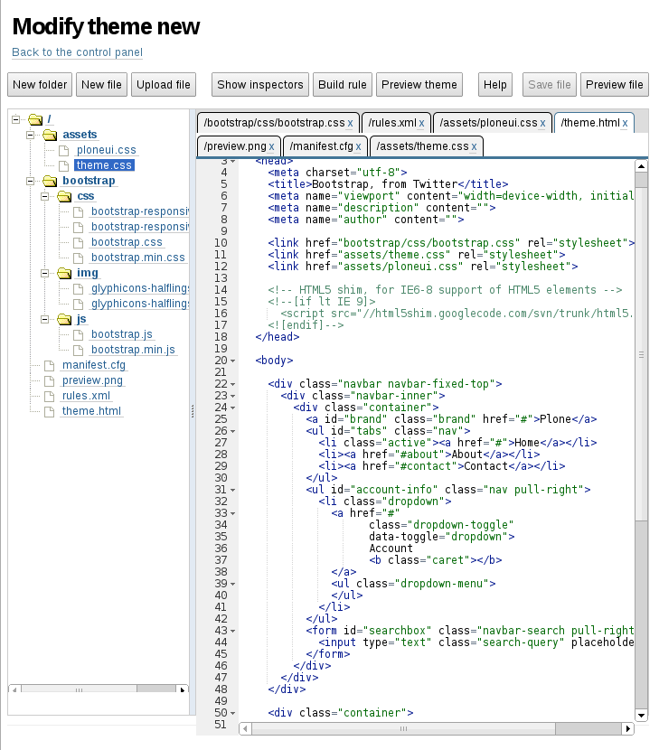Click the root folder icon
The width and height of the screenshot is (659, 750).
coord(35,119)
